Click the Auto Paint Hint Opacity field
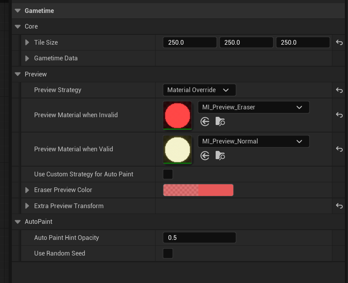 199,238
